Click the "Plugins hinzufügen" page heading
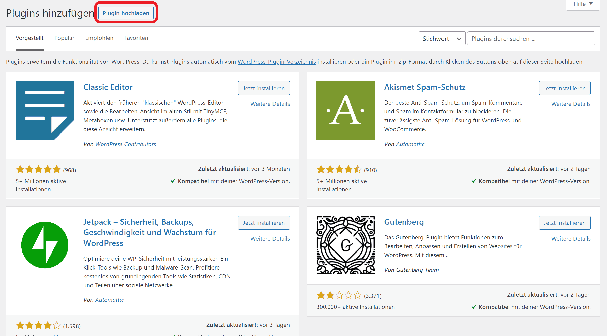The width and height of the screenshot is (607, 336). (x=50, y=13)
